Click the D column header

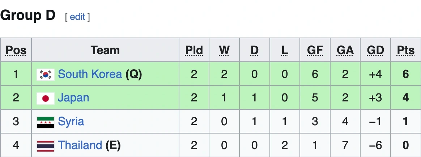(255, 50)
